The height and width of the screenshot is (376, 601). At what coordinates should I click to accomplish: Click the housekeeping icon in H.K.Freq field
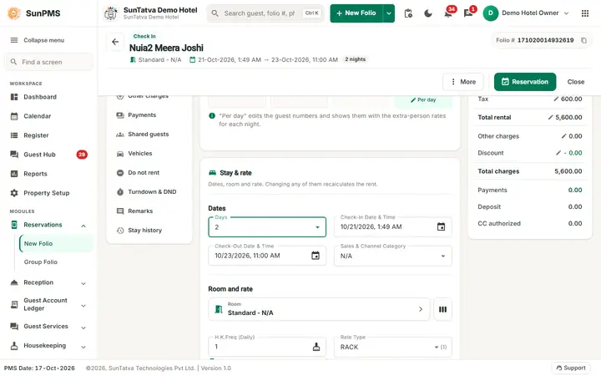pyautogui.click(x=316, y=347)
